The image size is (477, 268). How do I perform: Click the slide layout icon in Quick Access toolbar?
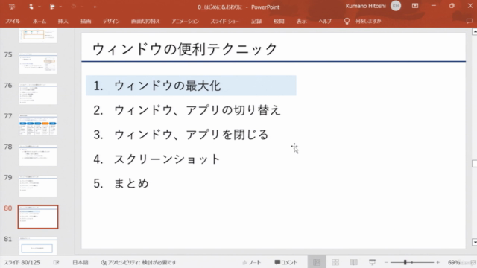pos(52,7)
